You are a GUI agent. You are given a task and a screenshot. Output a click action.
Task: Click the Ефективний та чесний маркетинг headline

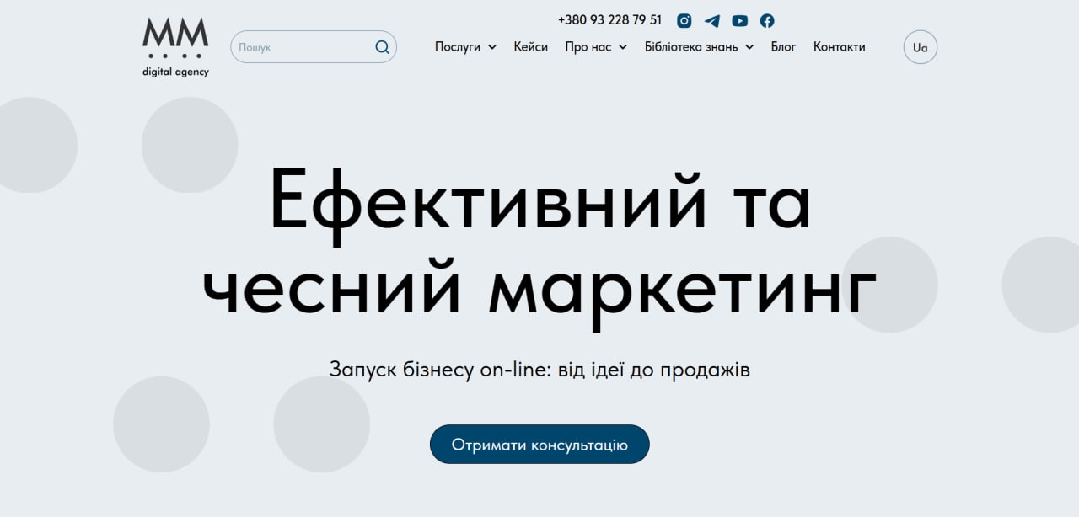click(539, 244)
